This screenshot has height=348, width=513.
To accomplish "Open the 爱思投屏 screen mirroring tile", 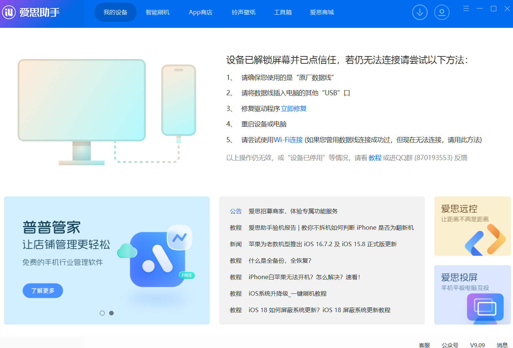I will click(472, 295).
